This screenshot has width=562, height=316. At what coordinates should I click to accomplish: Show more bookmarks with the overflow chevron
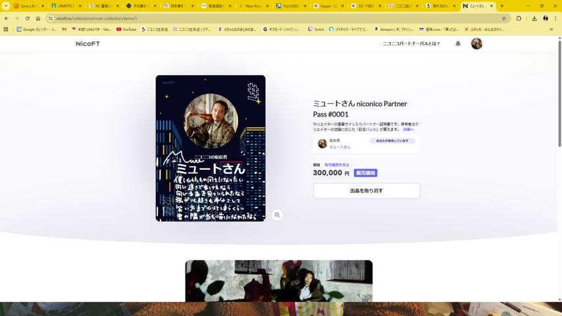point(551,30)
